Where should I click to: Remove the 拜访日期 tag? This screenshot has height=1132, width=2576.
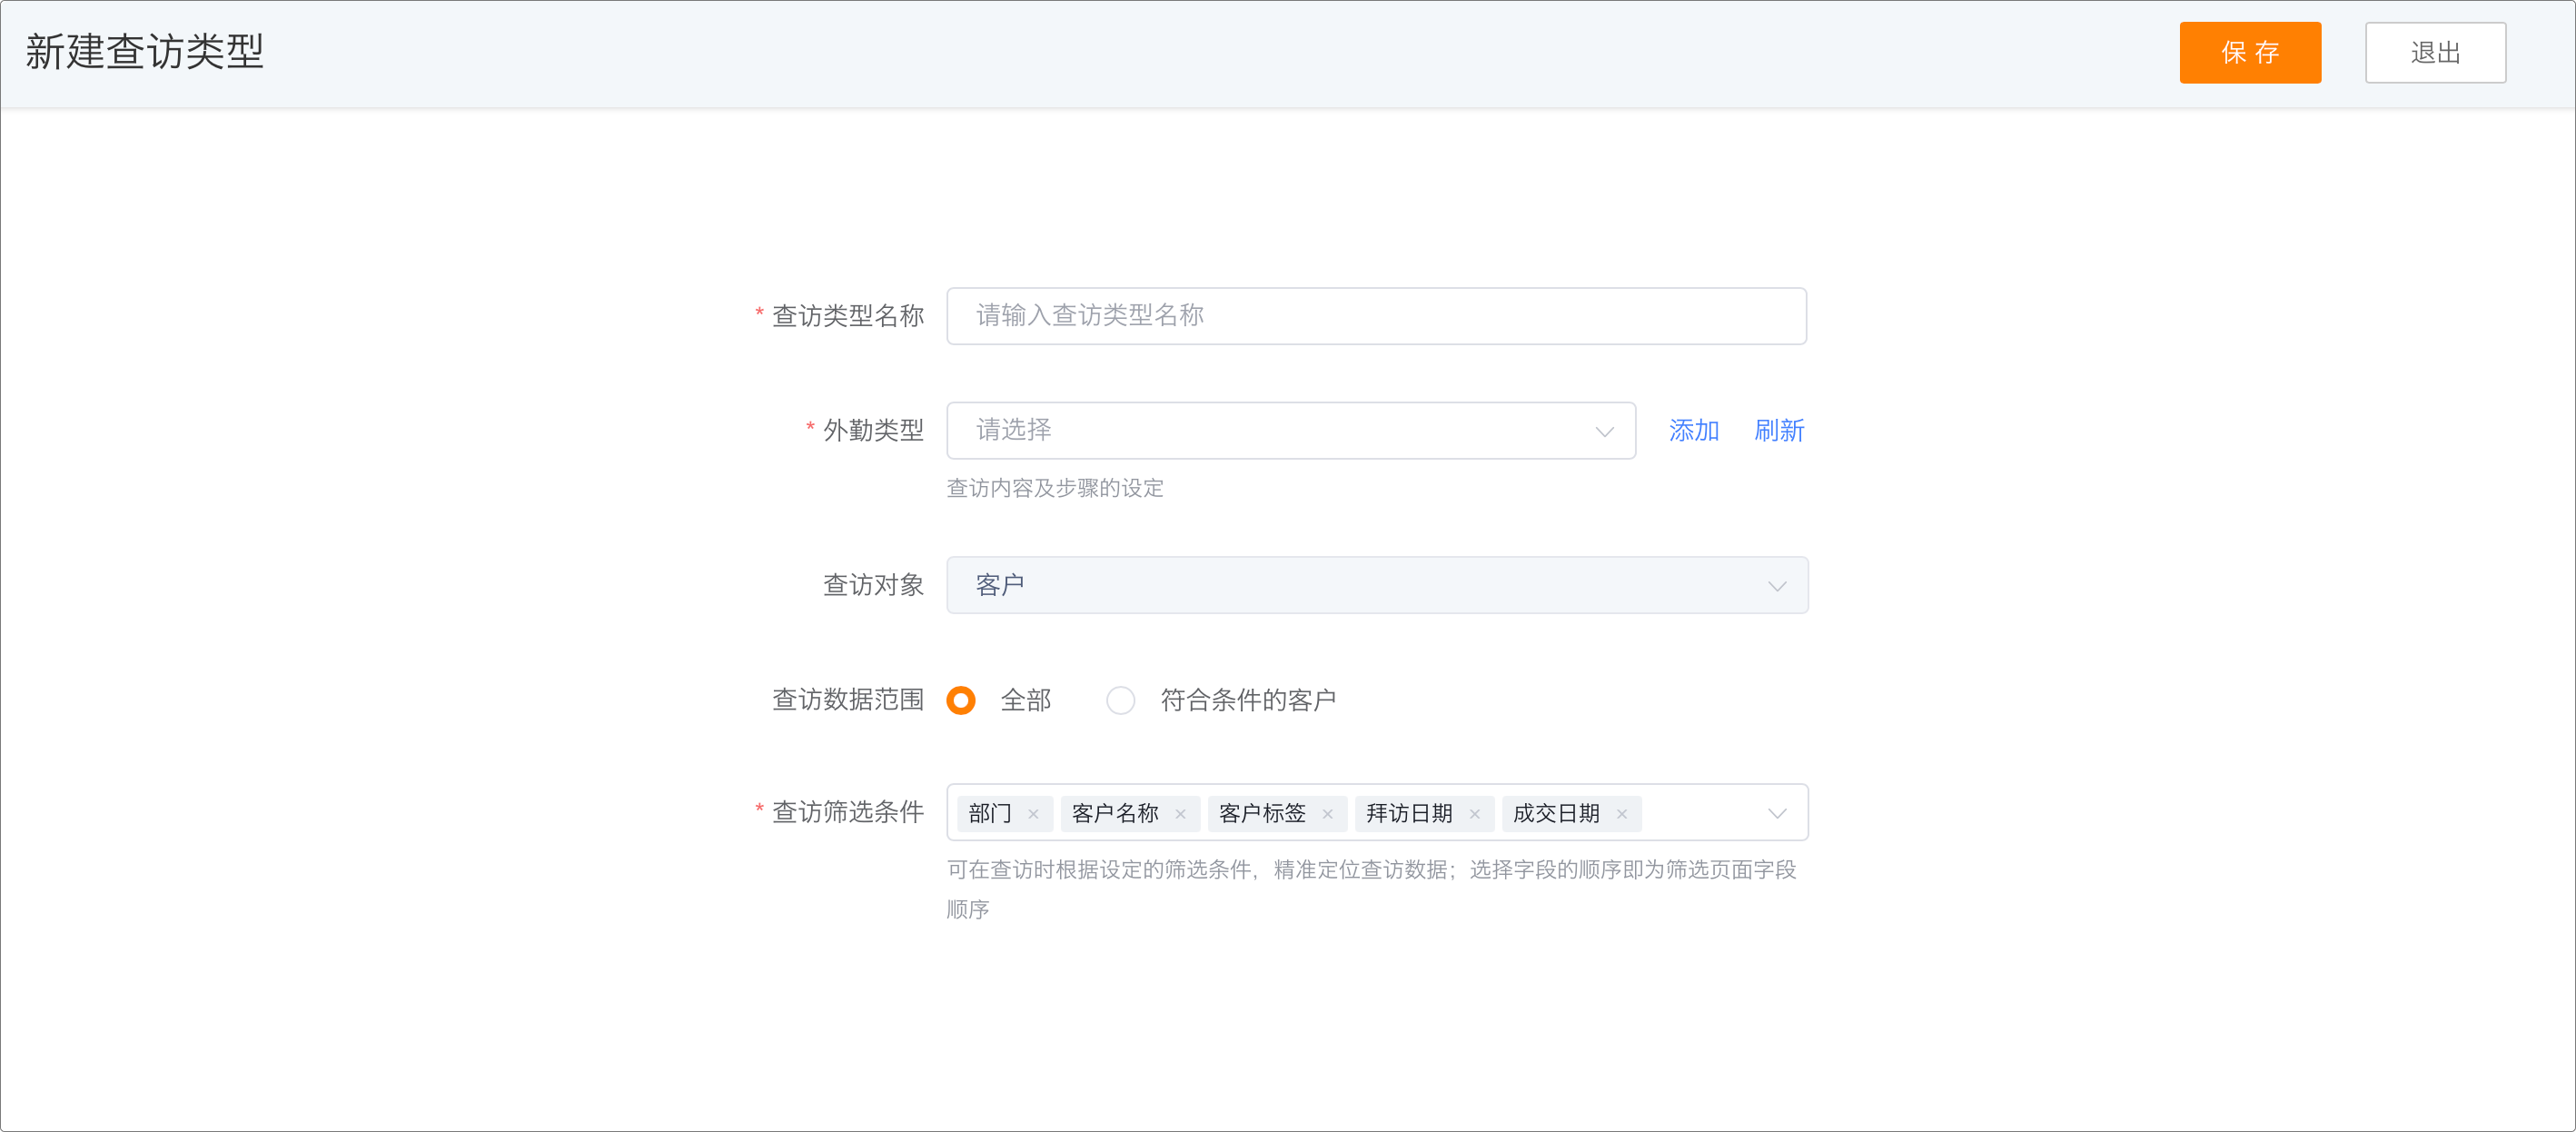pos(1474,814)
